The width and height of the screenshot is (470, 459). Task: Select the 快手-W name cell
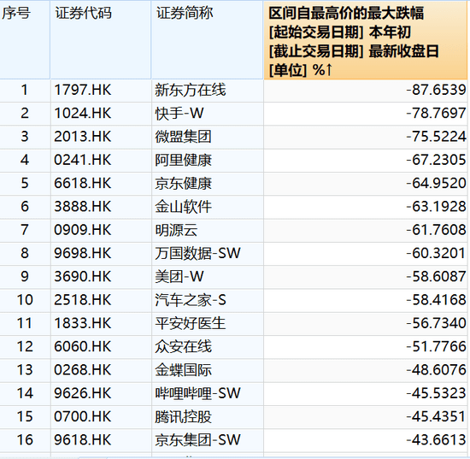pos(208,114)
